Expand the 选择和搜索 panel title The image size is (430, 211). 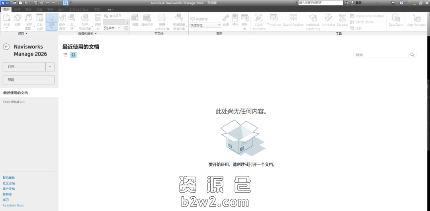tap(88, 34)
